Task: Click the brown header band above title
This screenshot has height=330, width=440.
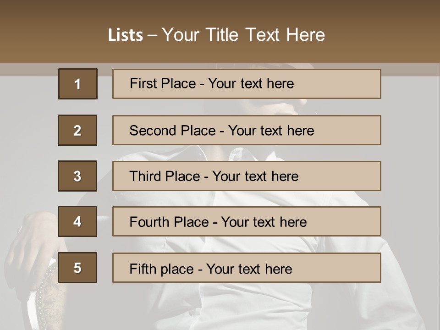Action: (x=220, y=11)
